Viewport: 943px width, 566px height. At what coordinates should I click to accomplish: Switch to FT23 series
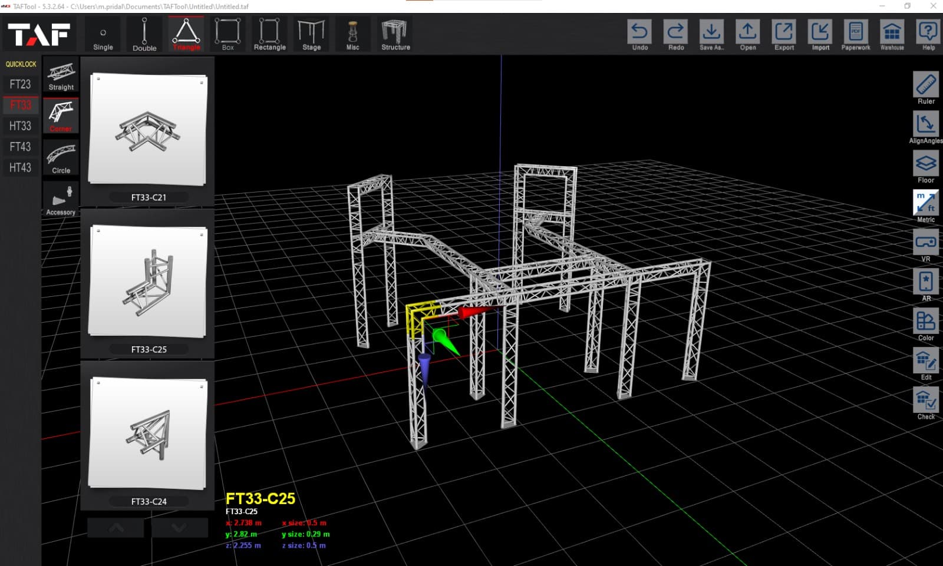pyautogui.click(x=20, y=84)
